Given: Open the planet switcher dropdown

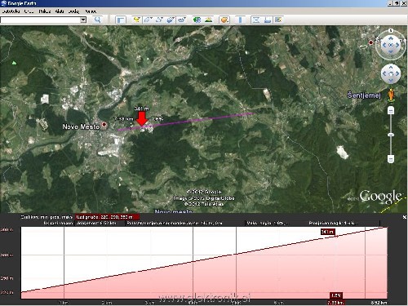Looking at the screenshot, I should tap(224, 20).
